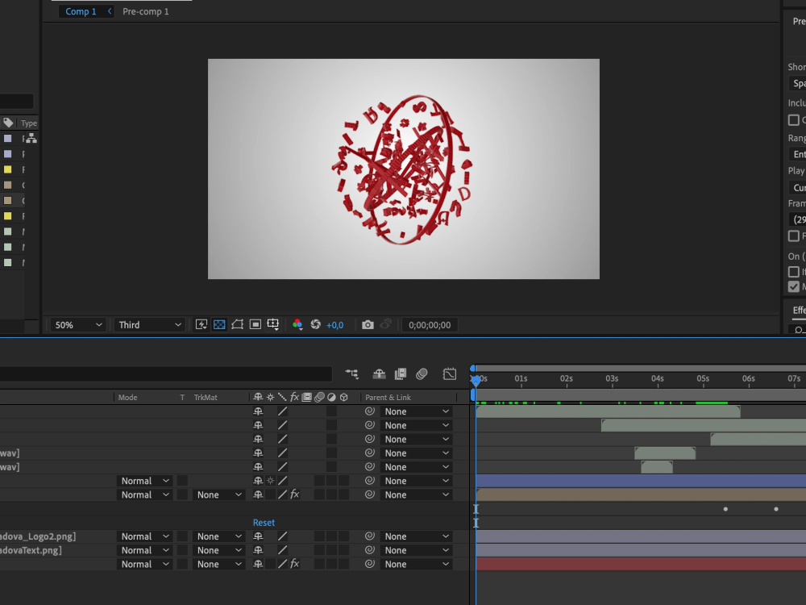Open the 50% magnification dropdown
Image resolution: width=806 pixels, height=605 pixels.
(78, 324)
